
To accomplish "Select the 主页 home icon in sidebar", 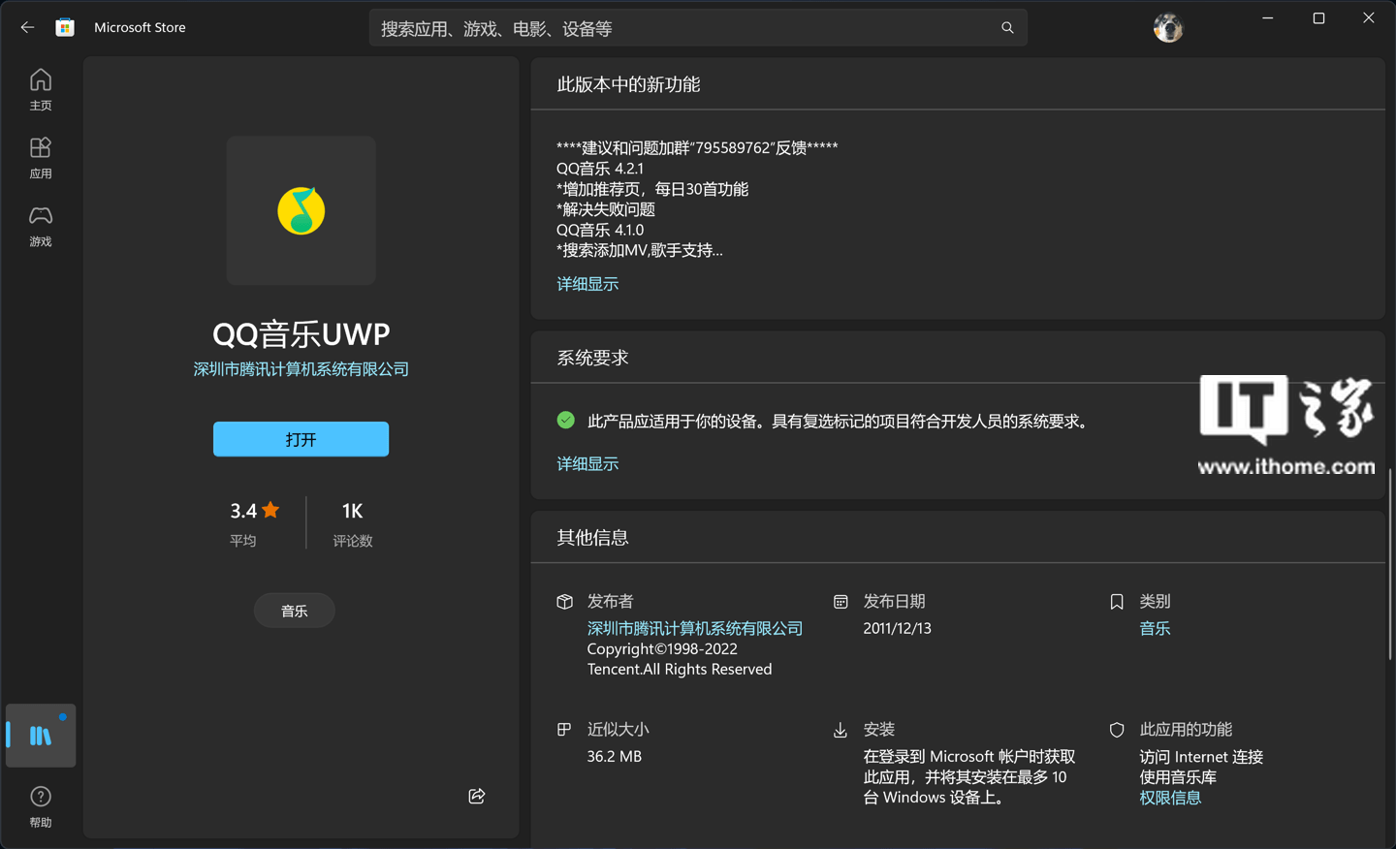I will pos(40,88).
